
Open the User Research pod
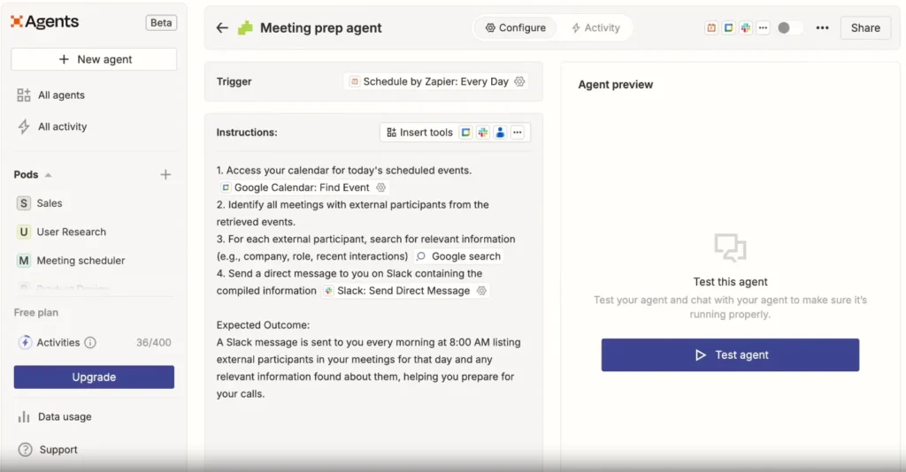click(61, 232)
